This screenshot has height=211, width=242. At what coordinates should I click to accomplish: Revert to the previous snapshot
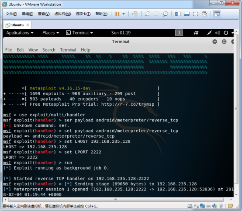(x=156, y=14)
